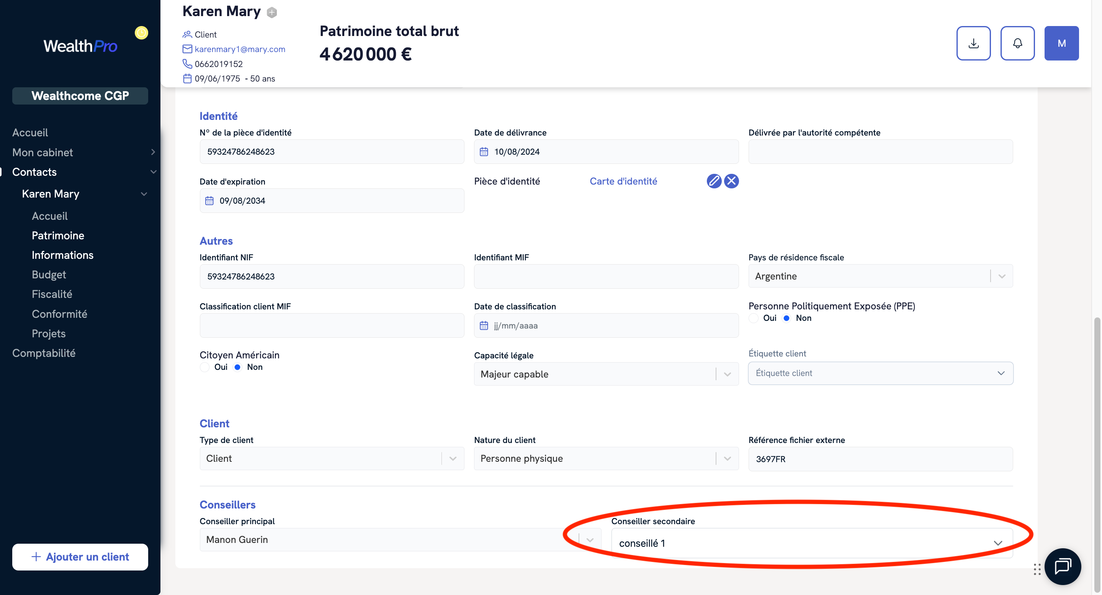Edit the Carte d'identité with pencil icon
Image resolution: width=1102 pixels, height=595 pixels.
click(714, 181)
